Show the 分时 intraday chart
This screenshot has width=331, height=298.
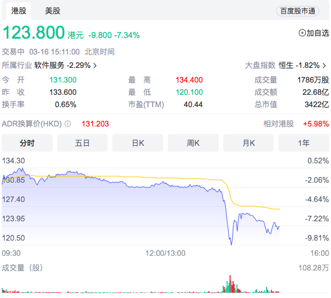[27, 143]
